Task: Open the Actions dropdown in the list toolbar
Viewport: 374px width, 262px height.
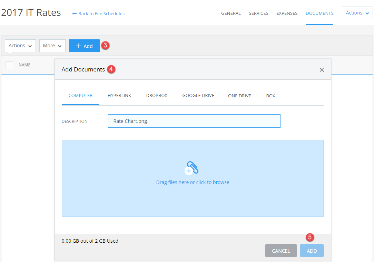Action: tap(20, 46)
